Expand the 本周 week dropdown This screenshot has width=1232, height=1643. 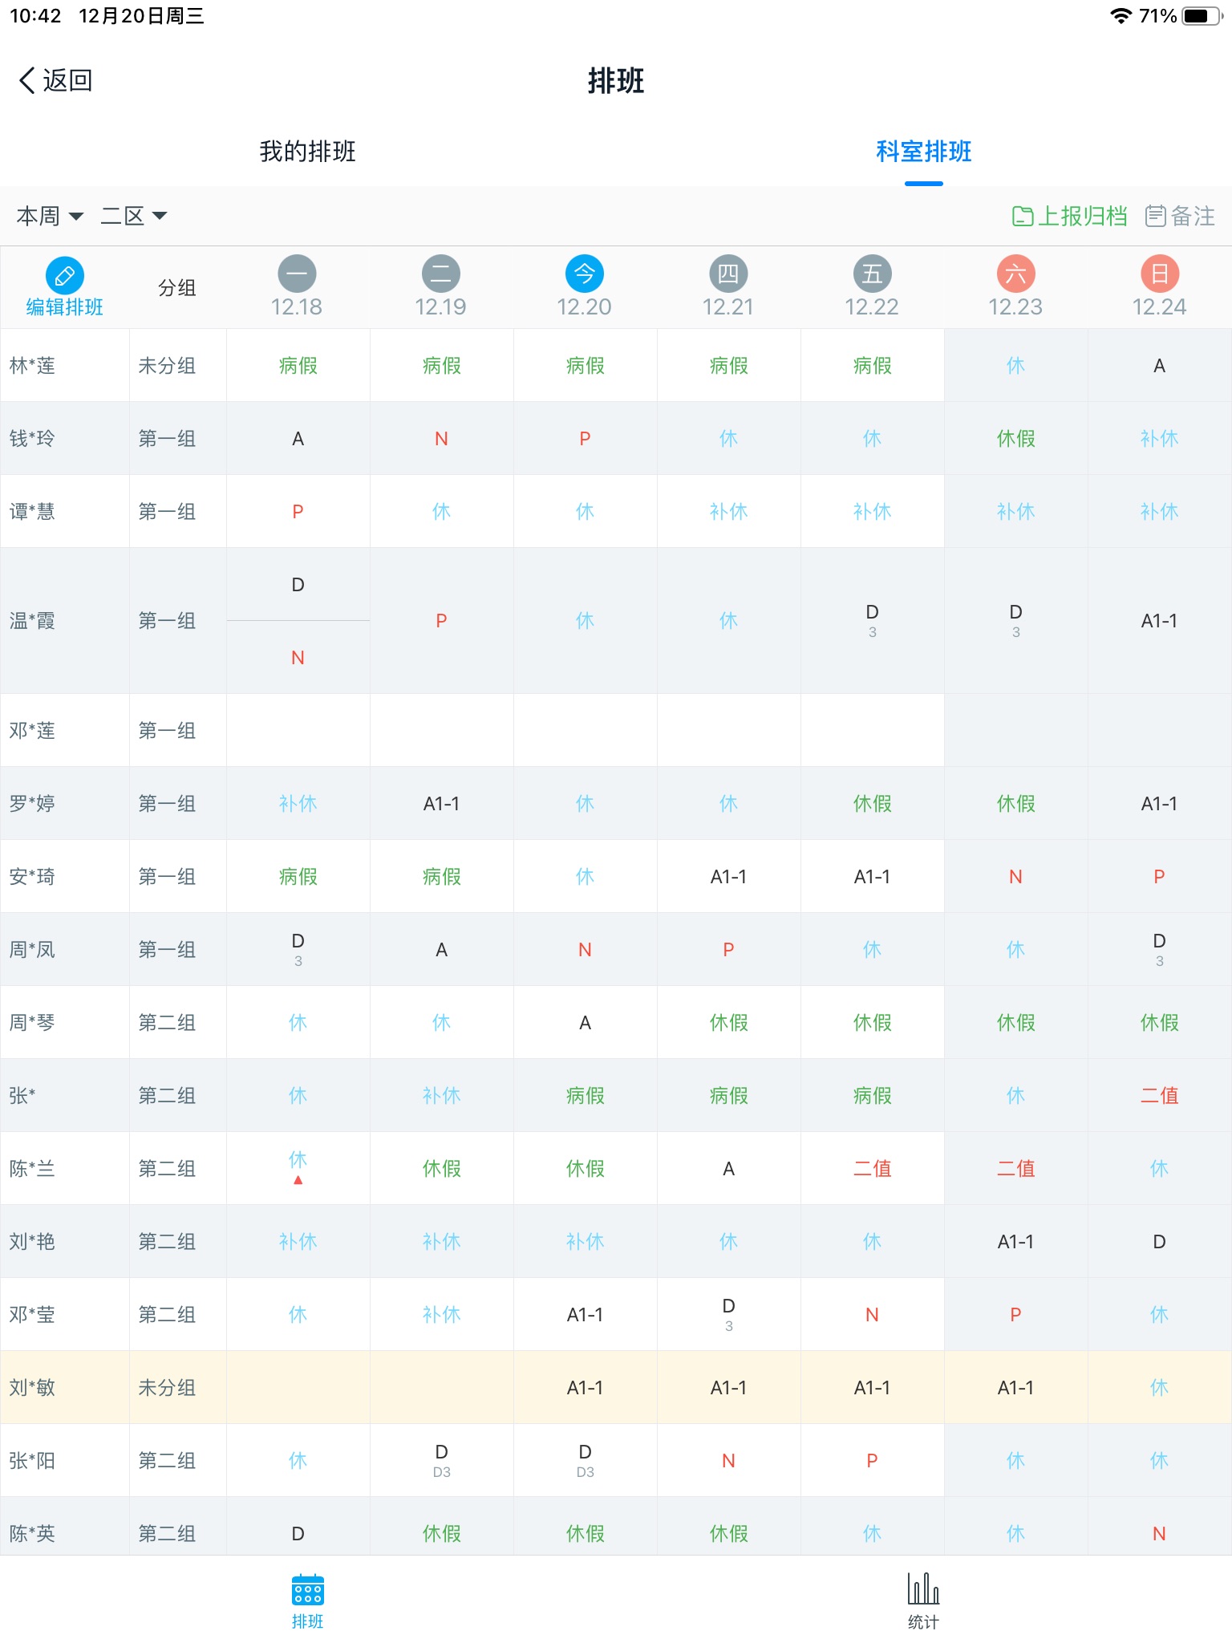click(50, 216)
